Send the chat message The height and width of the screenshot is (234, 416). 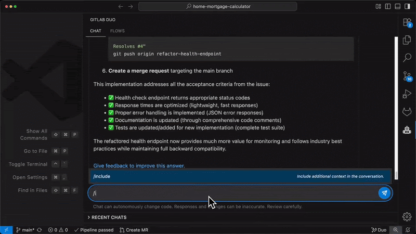[x=384, y=193]
